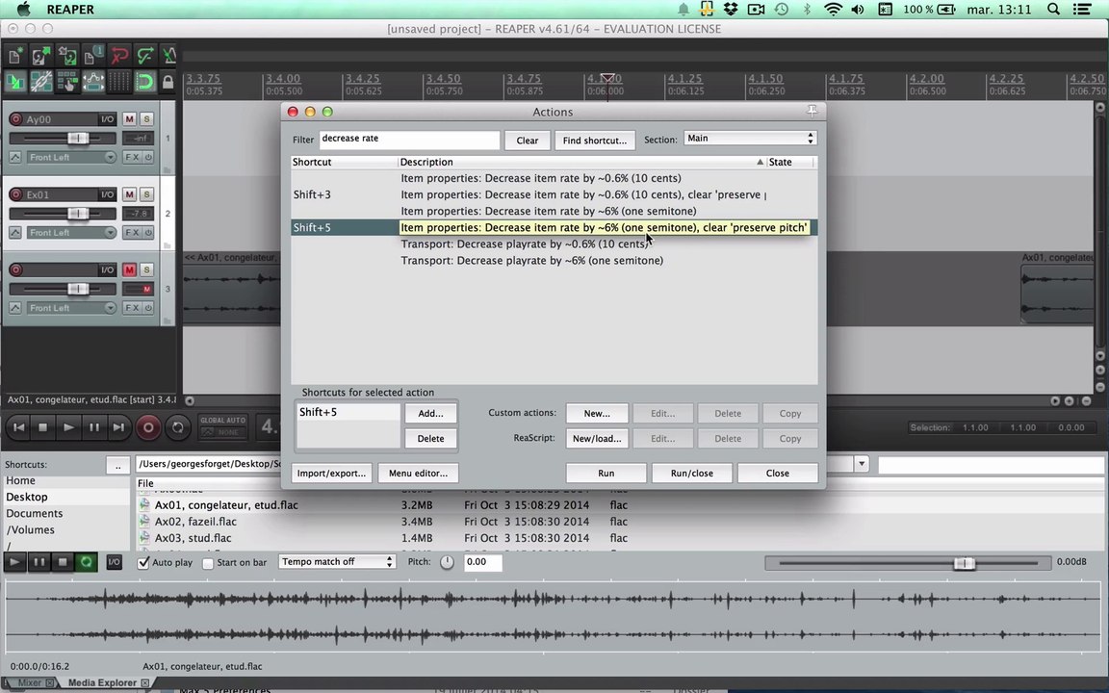The height and width of the screenshot is (693, 1109).
Task: Solo track Ex01
Action: (146, 194)
